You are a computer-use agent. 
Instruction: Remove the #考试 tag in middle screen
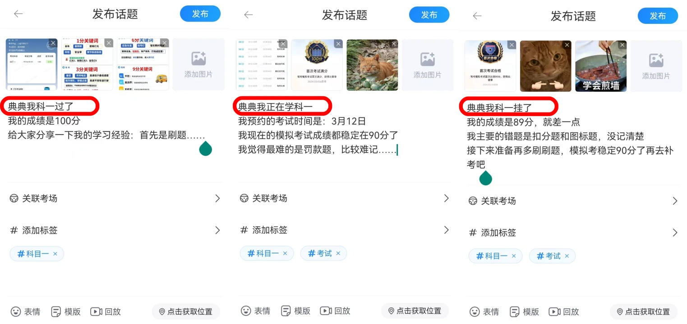point(338,253)
